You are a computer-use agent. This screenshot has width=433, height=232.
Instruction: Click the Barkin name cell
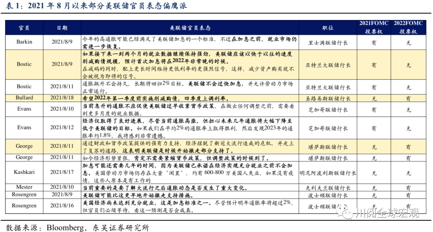coord(24,42)
